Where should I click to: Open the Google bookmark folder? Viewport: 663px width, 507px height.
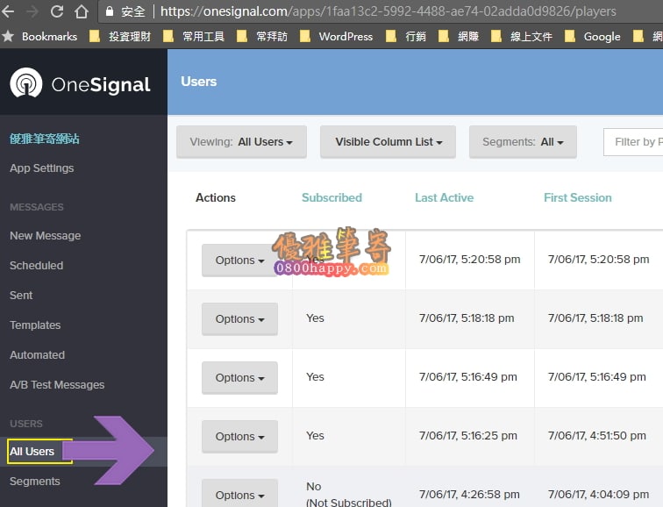593,37
